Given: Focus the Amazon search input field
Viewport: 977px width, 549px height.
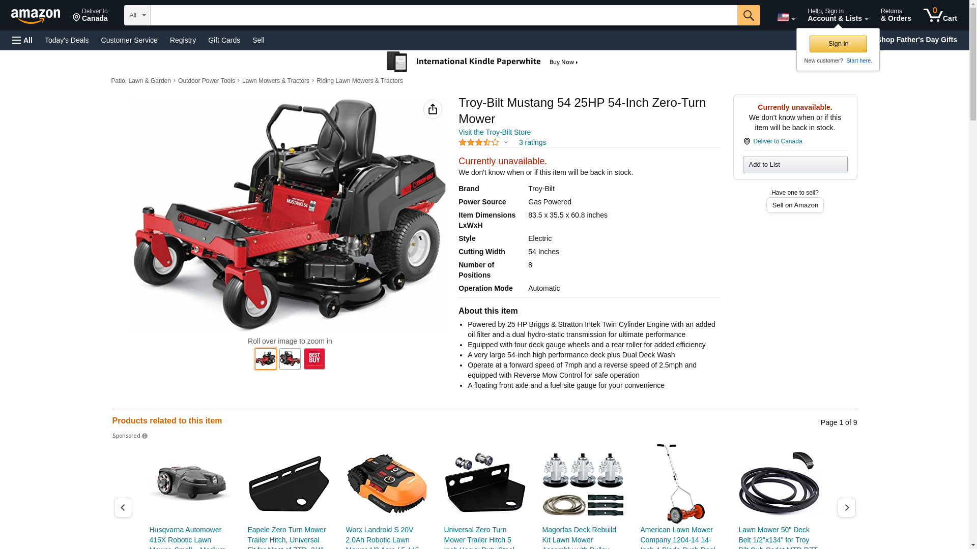Looking at the screenshot, I should tap(444, 15).
